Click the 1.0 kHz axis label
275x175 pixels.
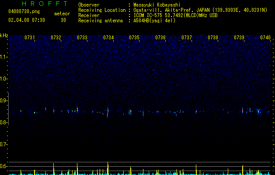(3, 79)
